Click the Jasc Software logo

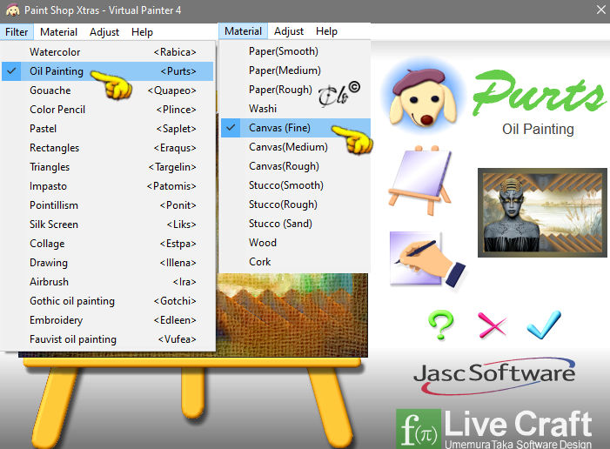tap(494, 376)
